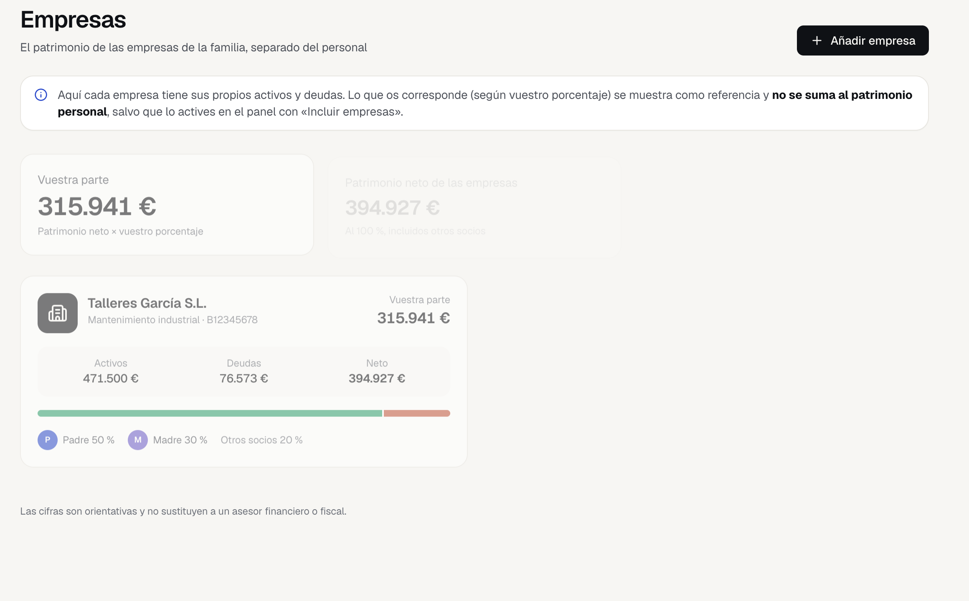
Task: Open the Talleres García S.L. company name
Action: pos(147,303)
